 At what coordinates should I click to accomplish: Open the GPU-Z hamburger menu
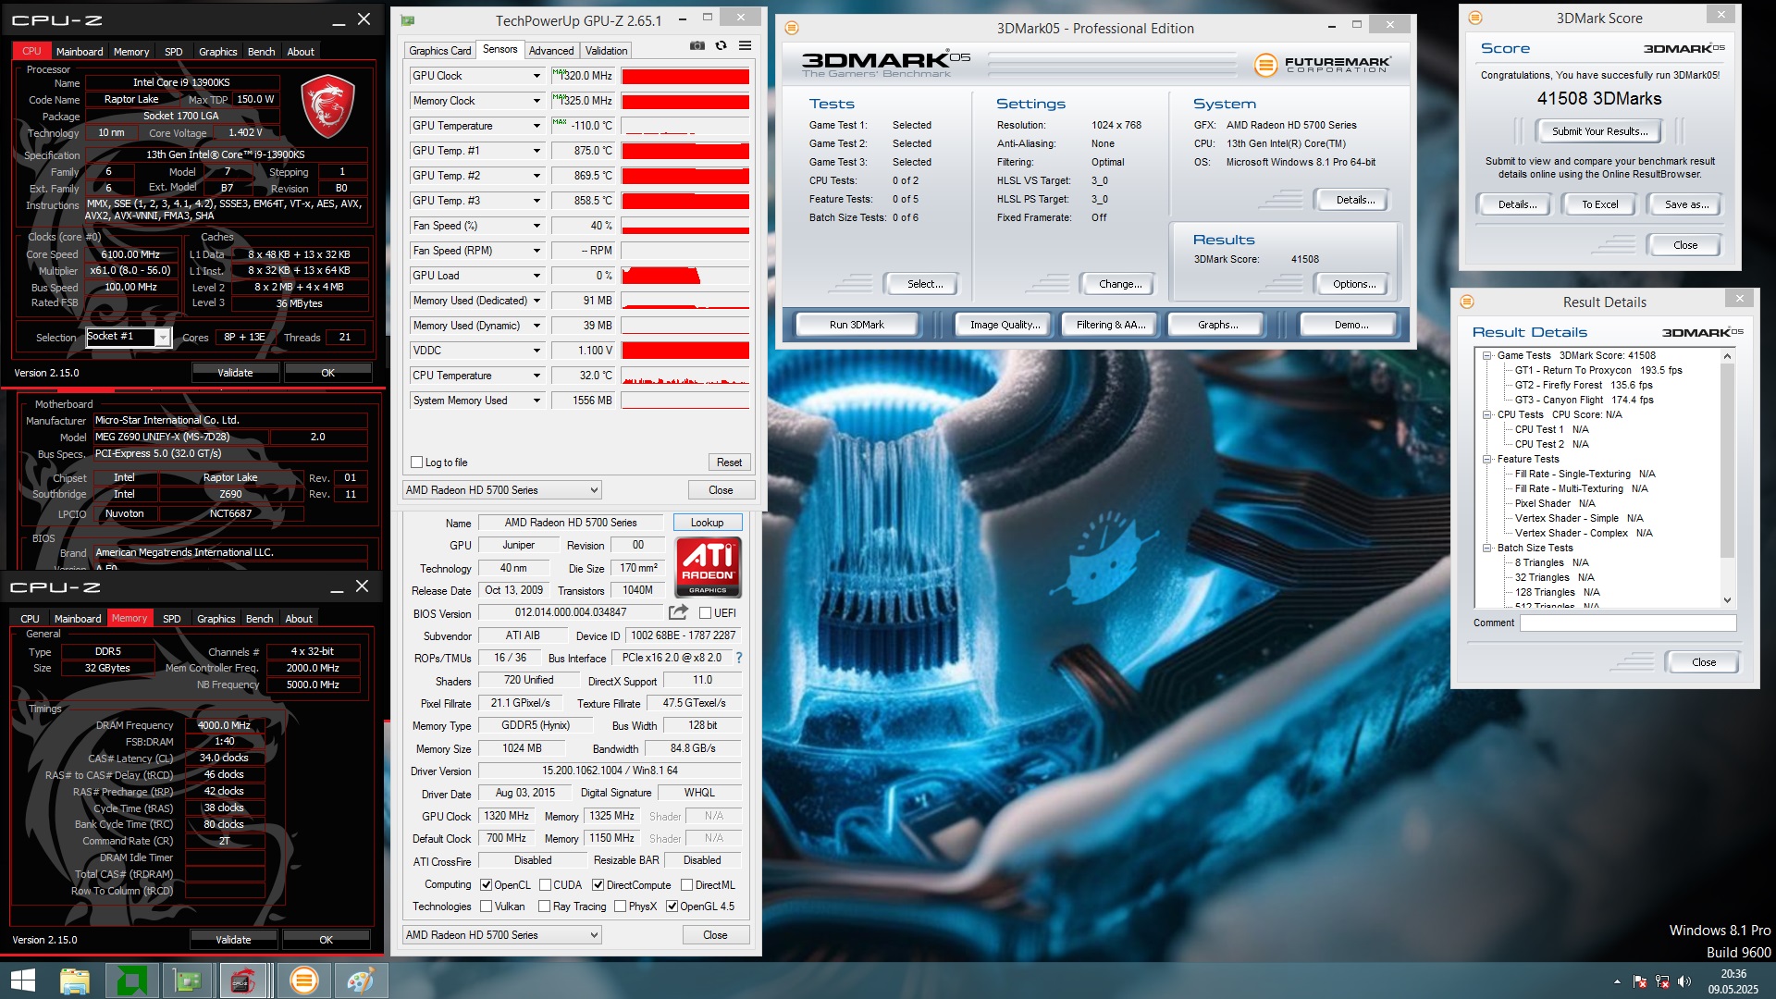tap(745, 45)
